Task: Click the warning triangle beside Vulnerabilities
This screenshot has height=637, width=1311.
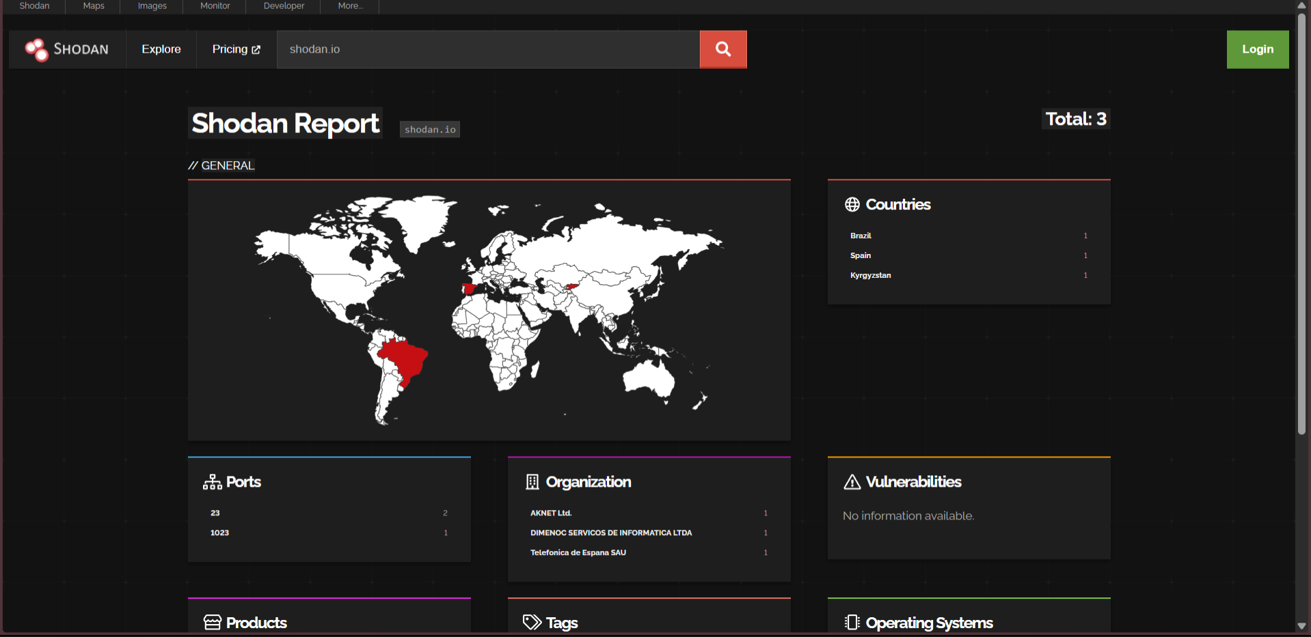Action: click(852, 482)
